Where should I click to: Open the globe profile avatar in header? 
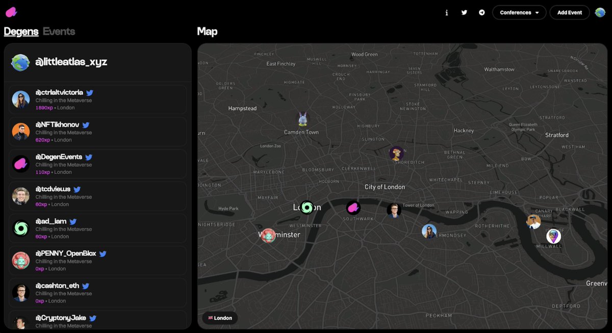coord(600,12)
